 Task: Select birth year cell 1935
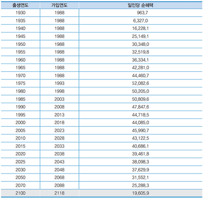click(21, 21)
